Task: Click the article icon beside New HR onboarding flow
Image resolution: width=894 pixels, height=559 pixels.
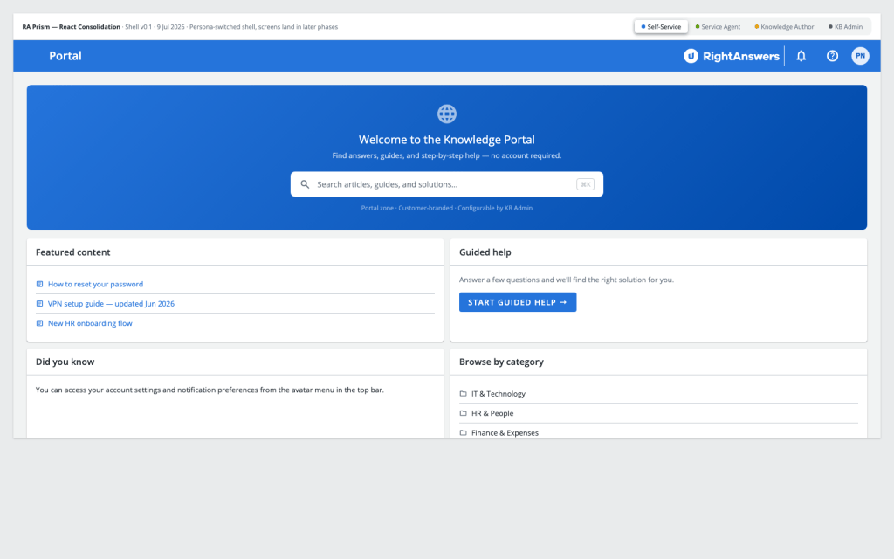Action: pos(39,323)
